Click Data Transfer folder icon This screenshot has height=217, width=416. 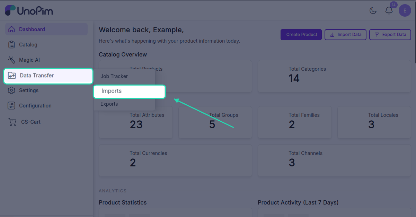12,76
